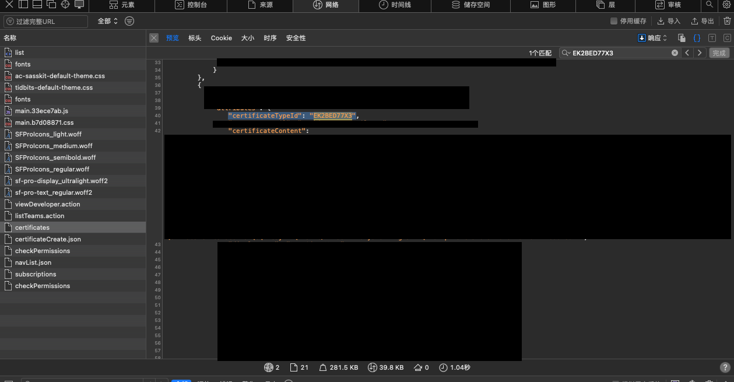Viewport: 734px width, 382px height.
Task: Switch to the 时间线 tab
Action: [x=395, y=5]
